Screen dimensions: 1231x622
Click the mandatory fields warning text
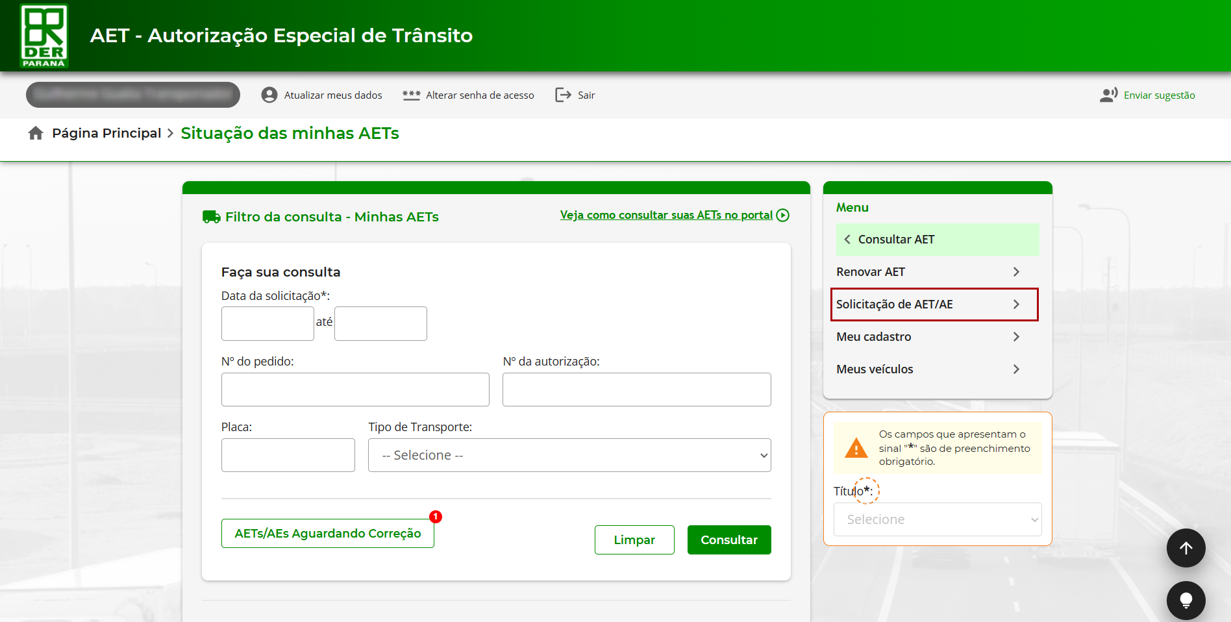954,448
